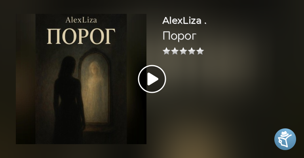Select the third rating star
Screen dimensions: 304x158
coord(183,51)
